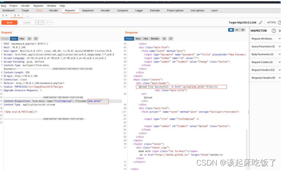Open the User options tab
Image resolution: width=282 pixels, height=171 pixels.
point(198,11)
